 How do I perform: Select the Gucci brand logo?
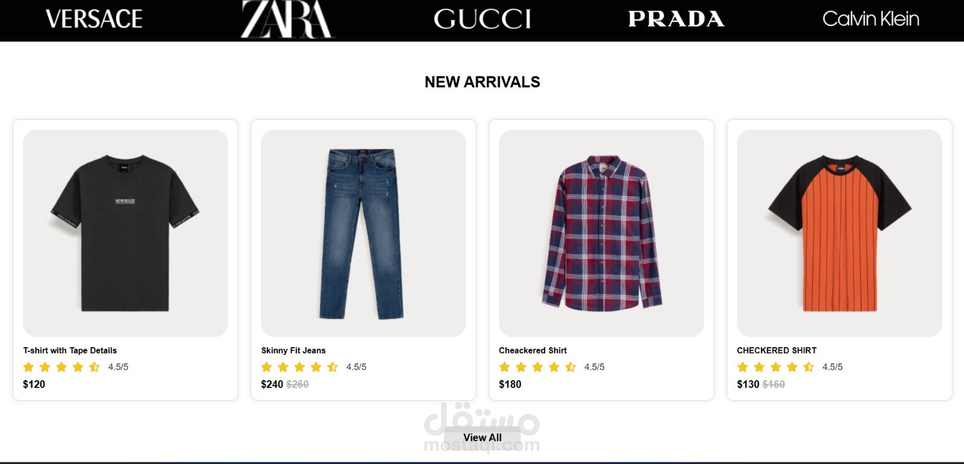coord(482,19)
